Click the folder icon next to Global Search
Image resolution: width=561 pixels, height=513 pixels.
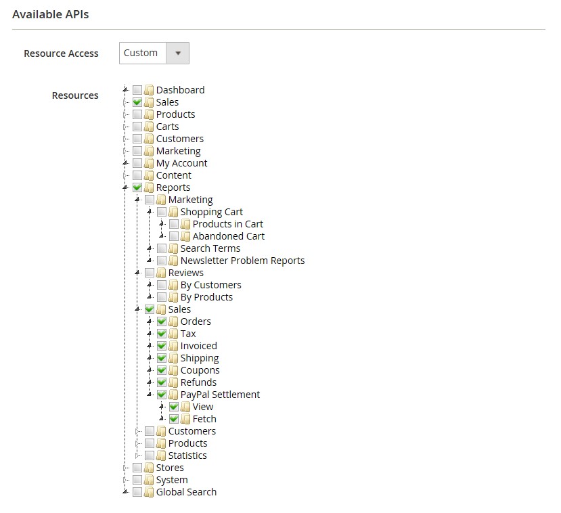(149, 492)
